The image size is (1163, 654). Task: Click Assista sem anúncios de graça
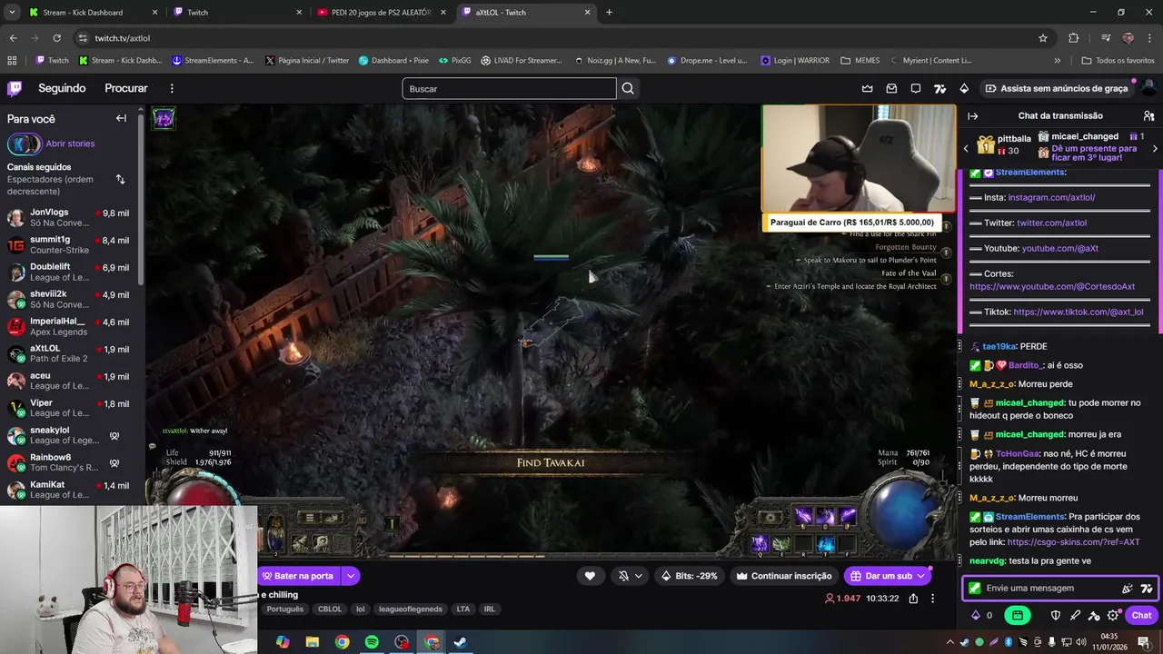[1057, 88]
